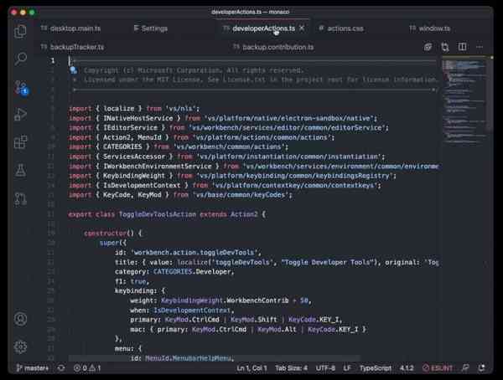Open the Manage gear icon
Screen dimensions: 503x380
point(20,347)
